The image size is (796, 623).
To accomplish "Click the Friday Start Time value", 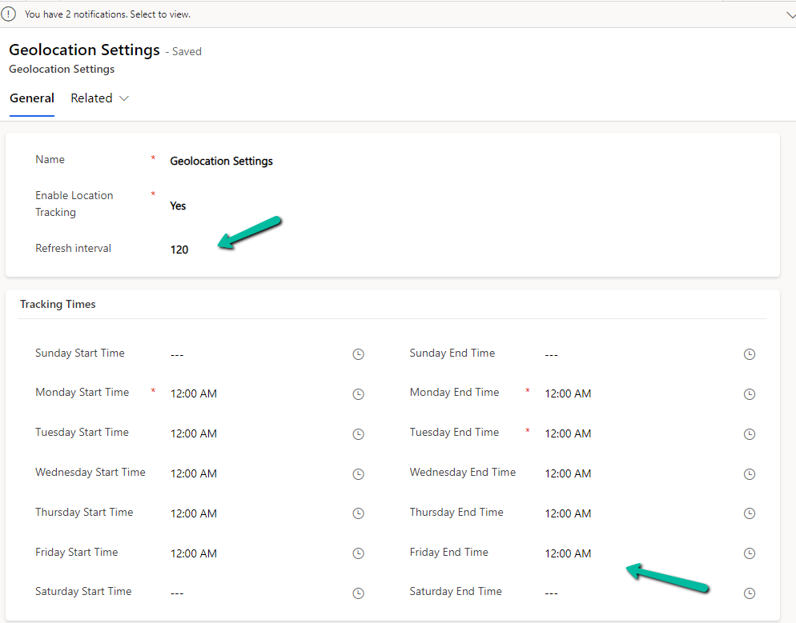I will 194,553.
